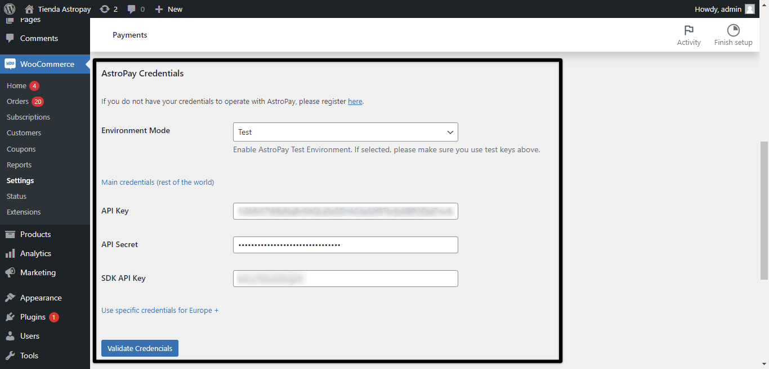Image resolution: width=769 pixels, height=369 pixels.
Task: Click the Tools label in sidebar
Action: 29,356
